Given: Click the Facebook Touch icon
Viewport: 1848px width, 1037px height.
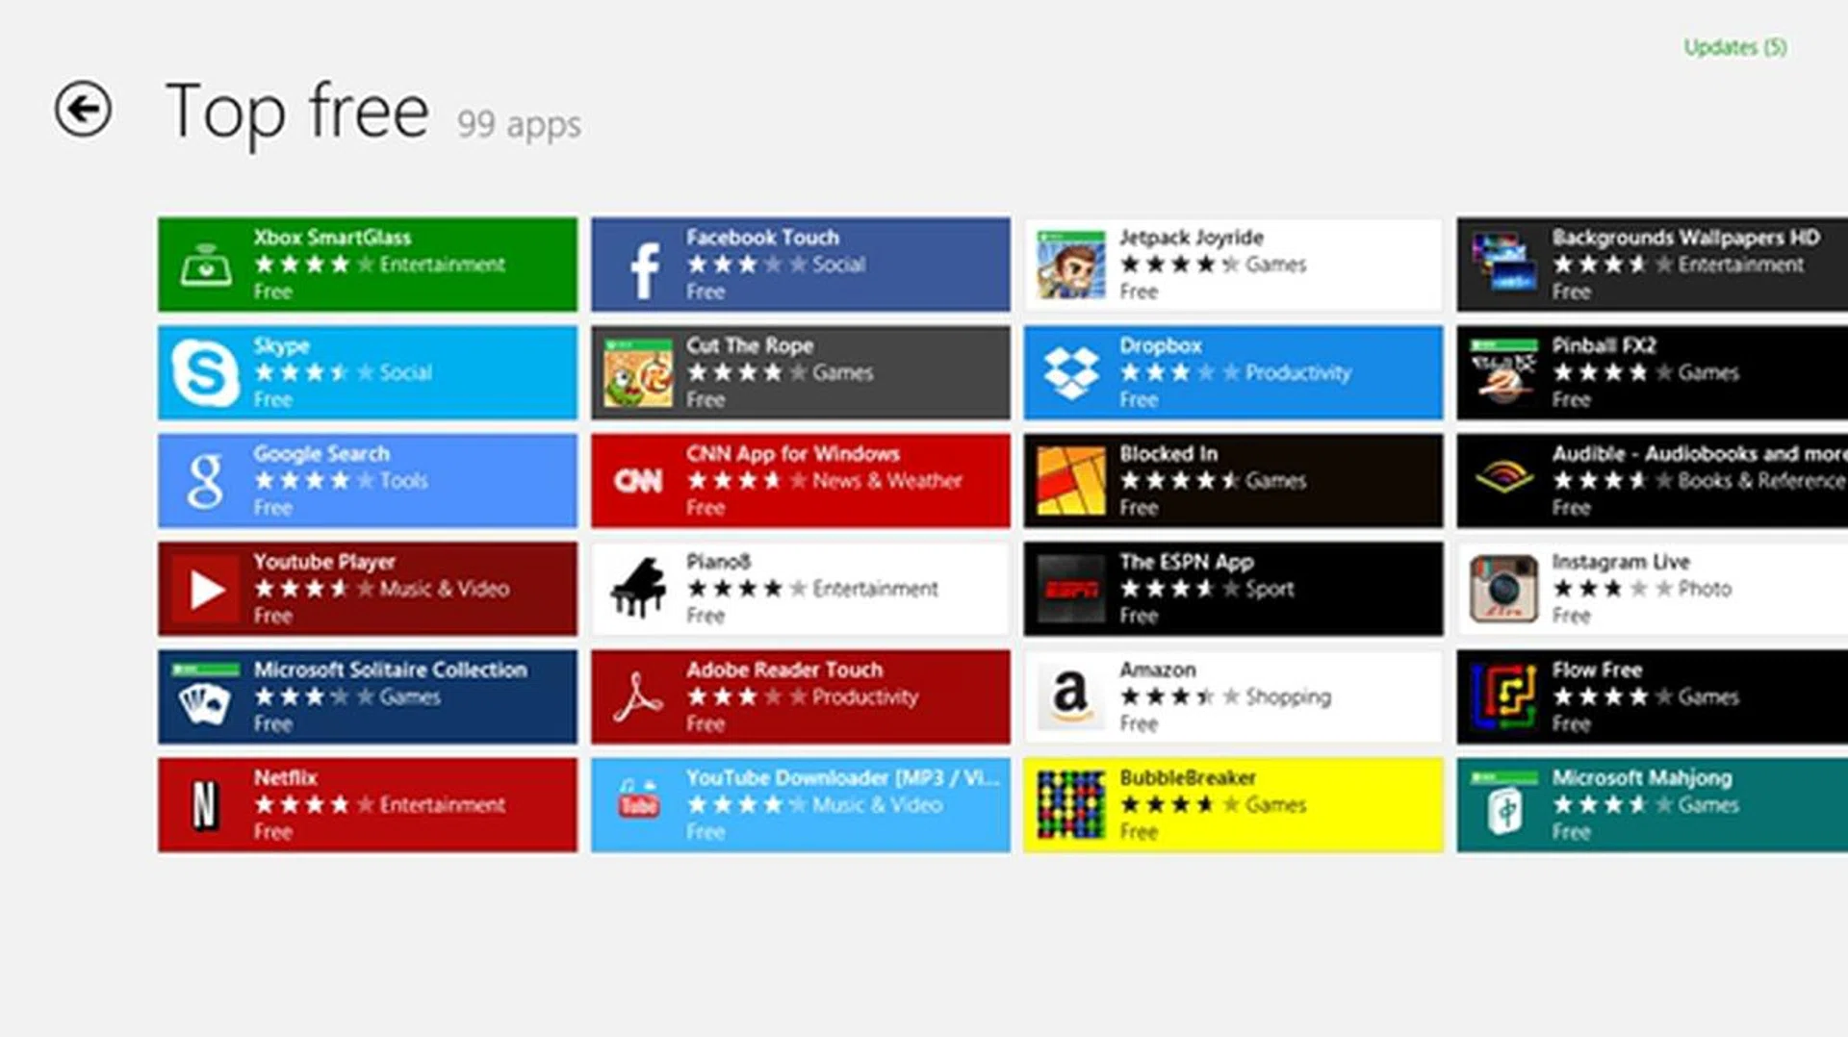Looking at the screenshot, I should point(640,266).
